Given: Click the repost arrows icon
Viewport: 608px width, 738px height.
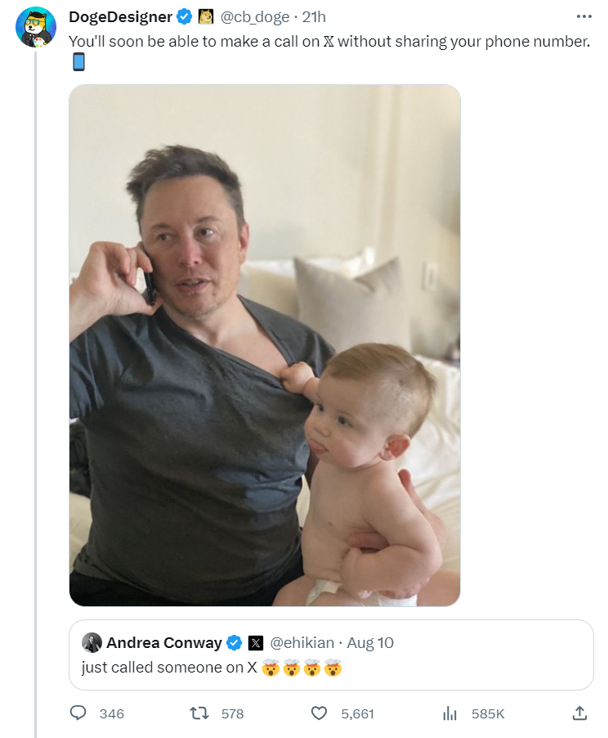Looking at the screenshot, I should [199, 713].
